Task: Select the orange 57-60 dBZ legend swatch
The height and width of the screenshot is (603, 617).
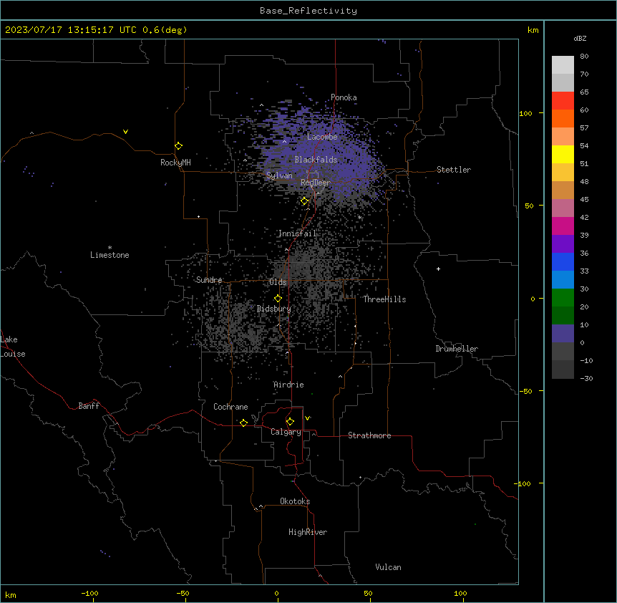Action: [563, 118]
